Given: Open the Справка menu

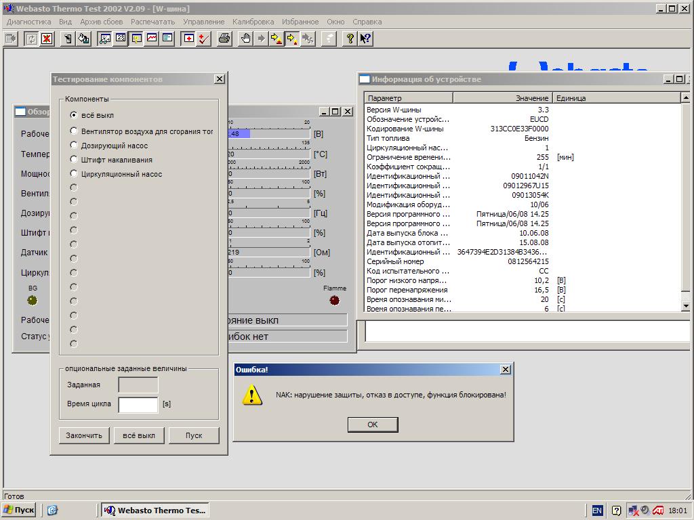Looking at the screenshot, I should pos(367,22).
